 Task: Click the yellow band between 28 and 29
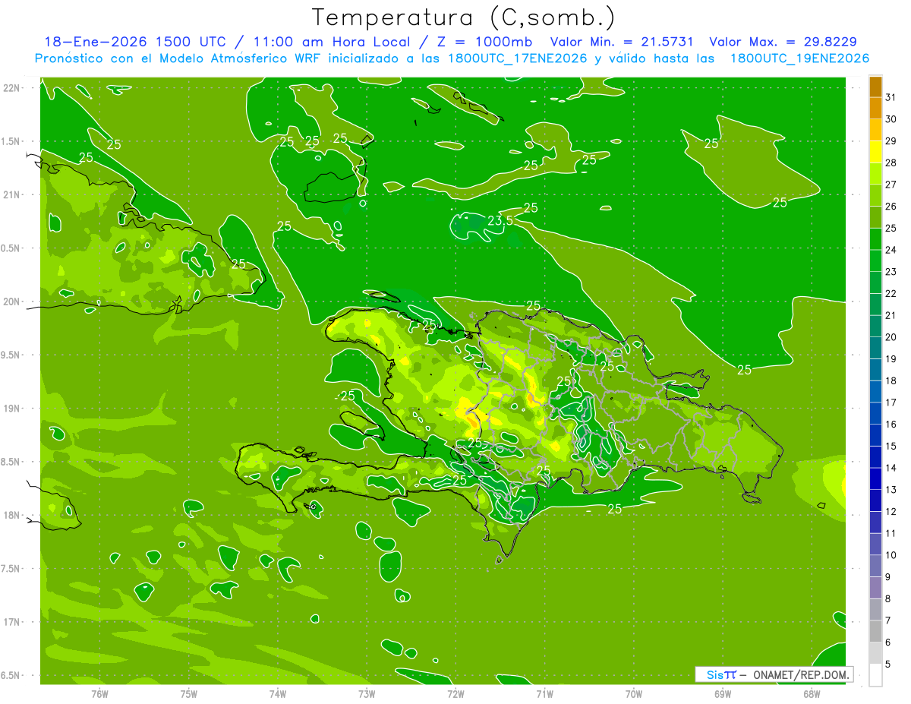pos(875,151)
